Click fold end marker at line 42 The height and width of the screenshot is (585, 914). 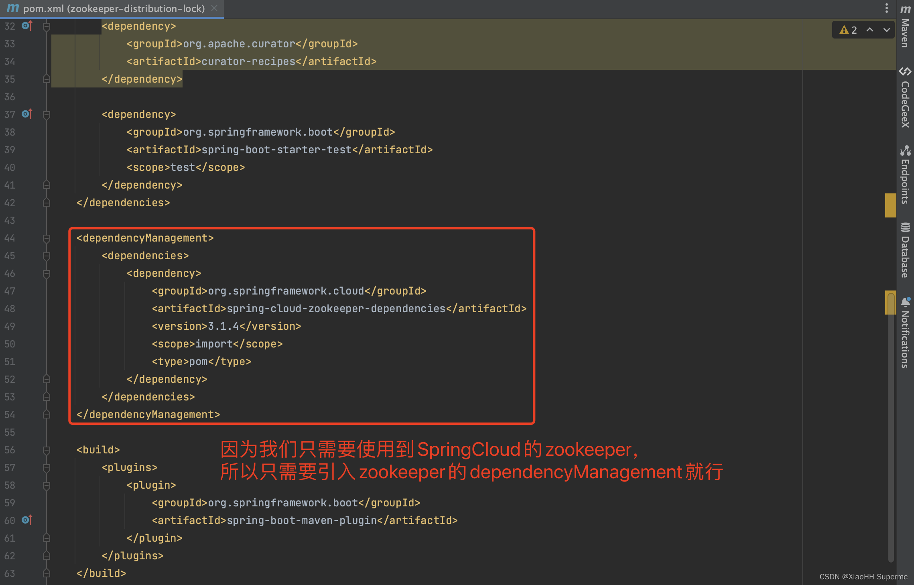pos(47,202)
